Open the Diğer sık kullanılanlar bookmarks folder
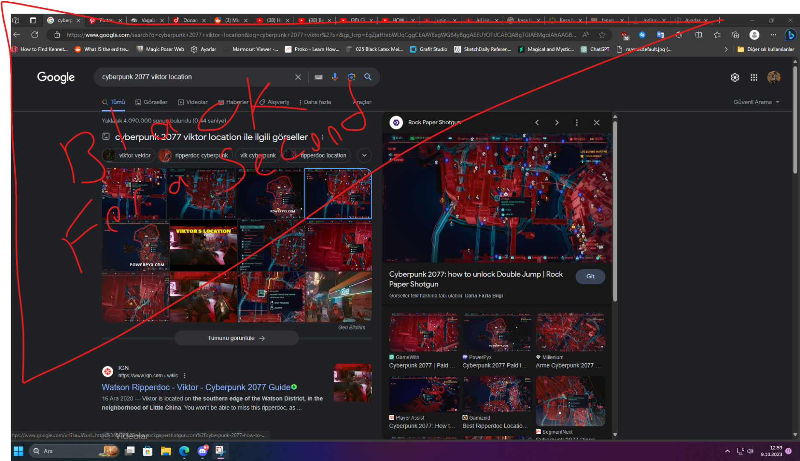 [765, 49]
